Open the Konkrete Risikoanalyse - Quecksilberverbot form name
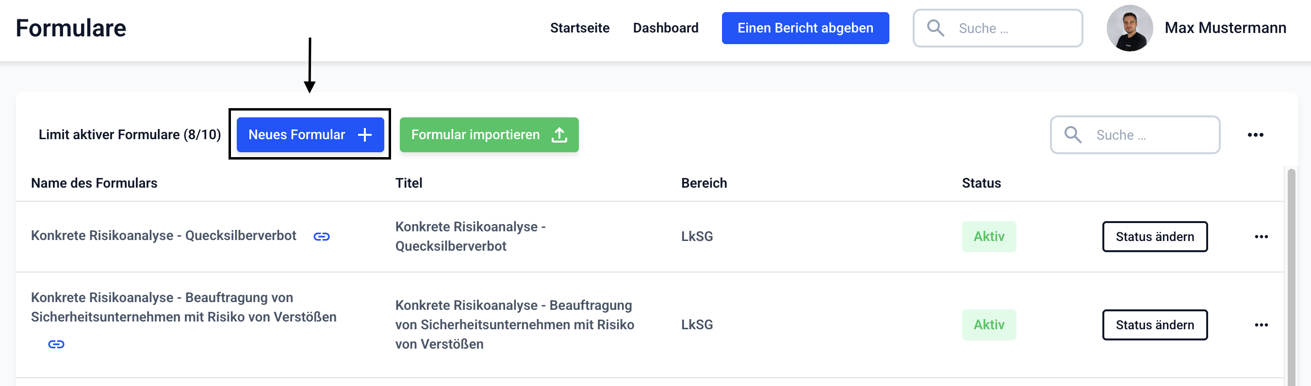 coord(164,236)
